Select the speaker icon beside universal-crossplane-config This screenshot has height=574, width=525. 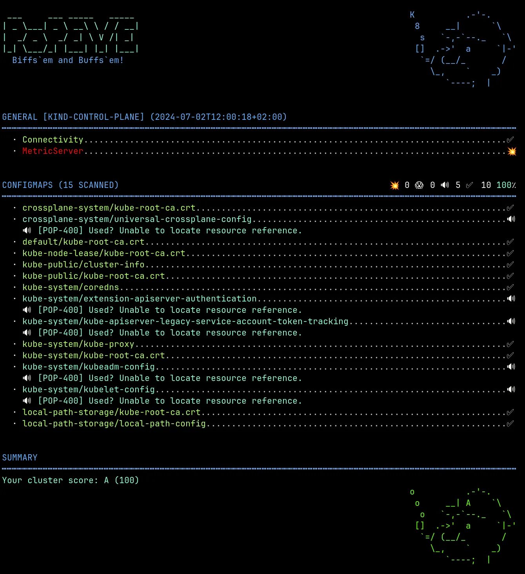511,219
